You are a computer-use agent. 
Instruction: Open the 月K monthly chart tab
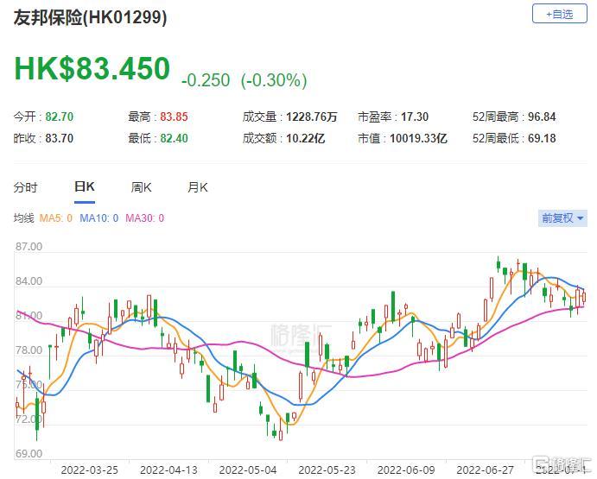point(197,187)
